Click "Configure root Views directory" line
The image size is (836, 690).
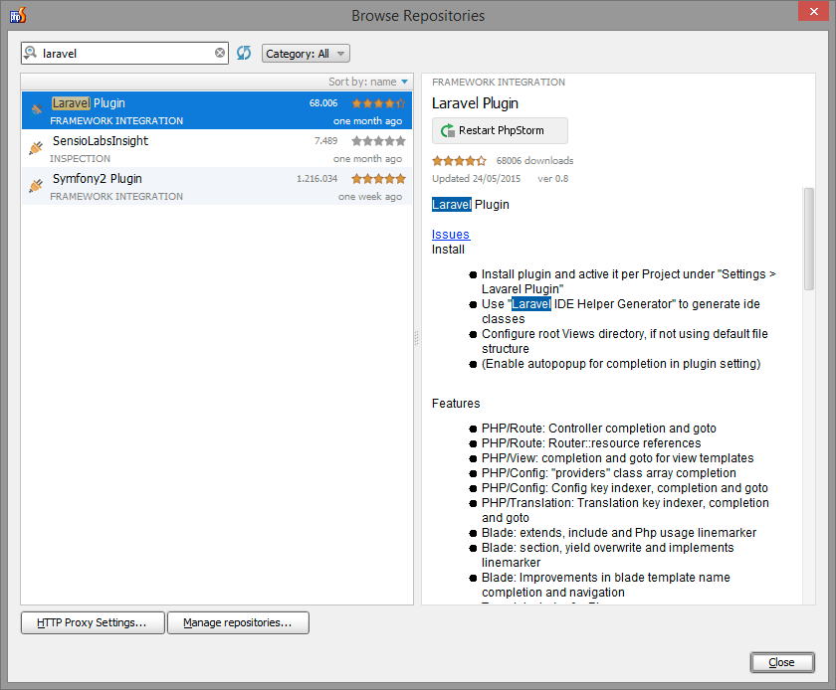625,342
